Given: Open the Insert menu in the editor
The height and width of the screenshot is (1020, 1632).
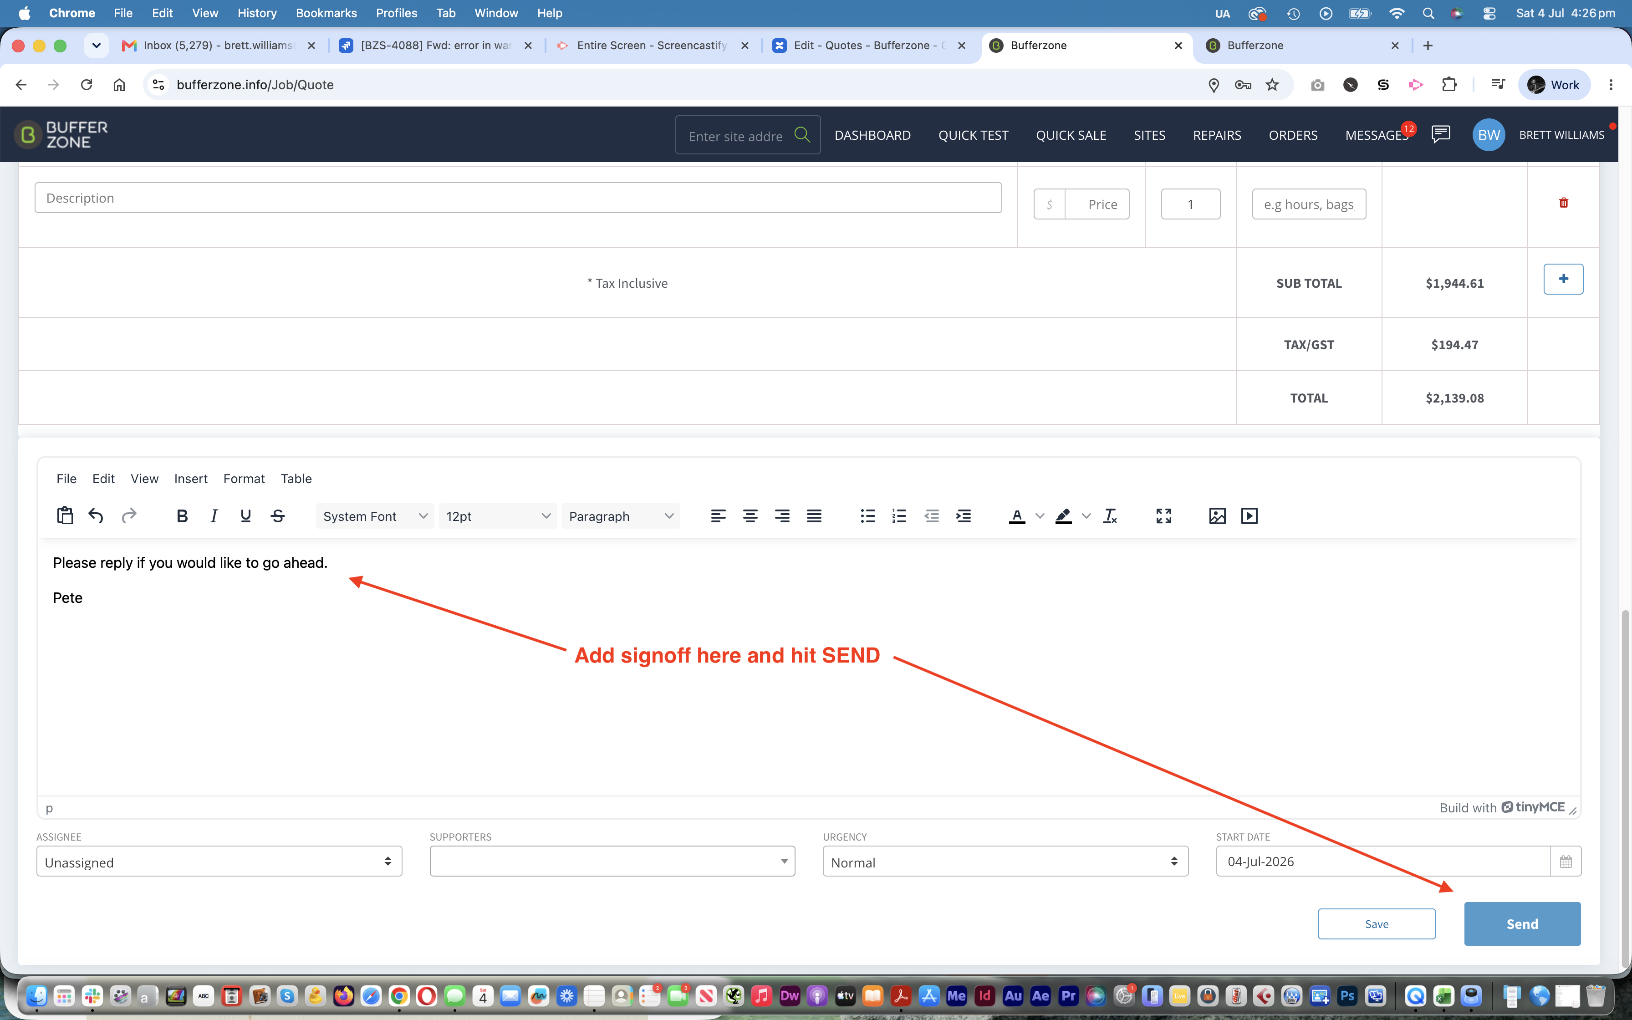Looking at the screenshot, I should (191, 478).
